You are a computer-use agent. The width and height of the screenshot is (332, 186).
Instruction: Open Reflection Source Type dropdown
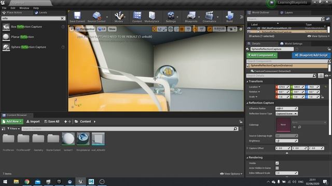(x=286, y=114)
